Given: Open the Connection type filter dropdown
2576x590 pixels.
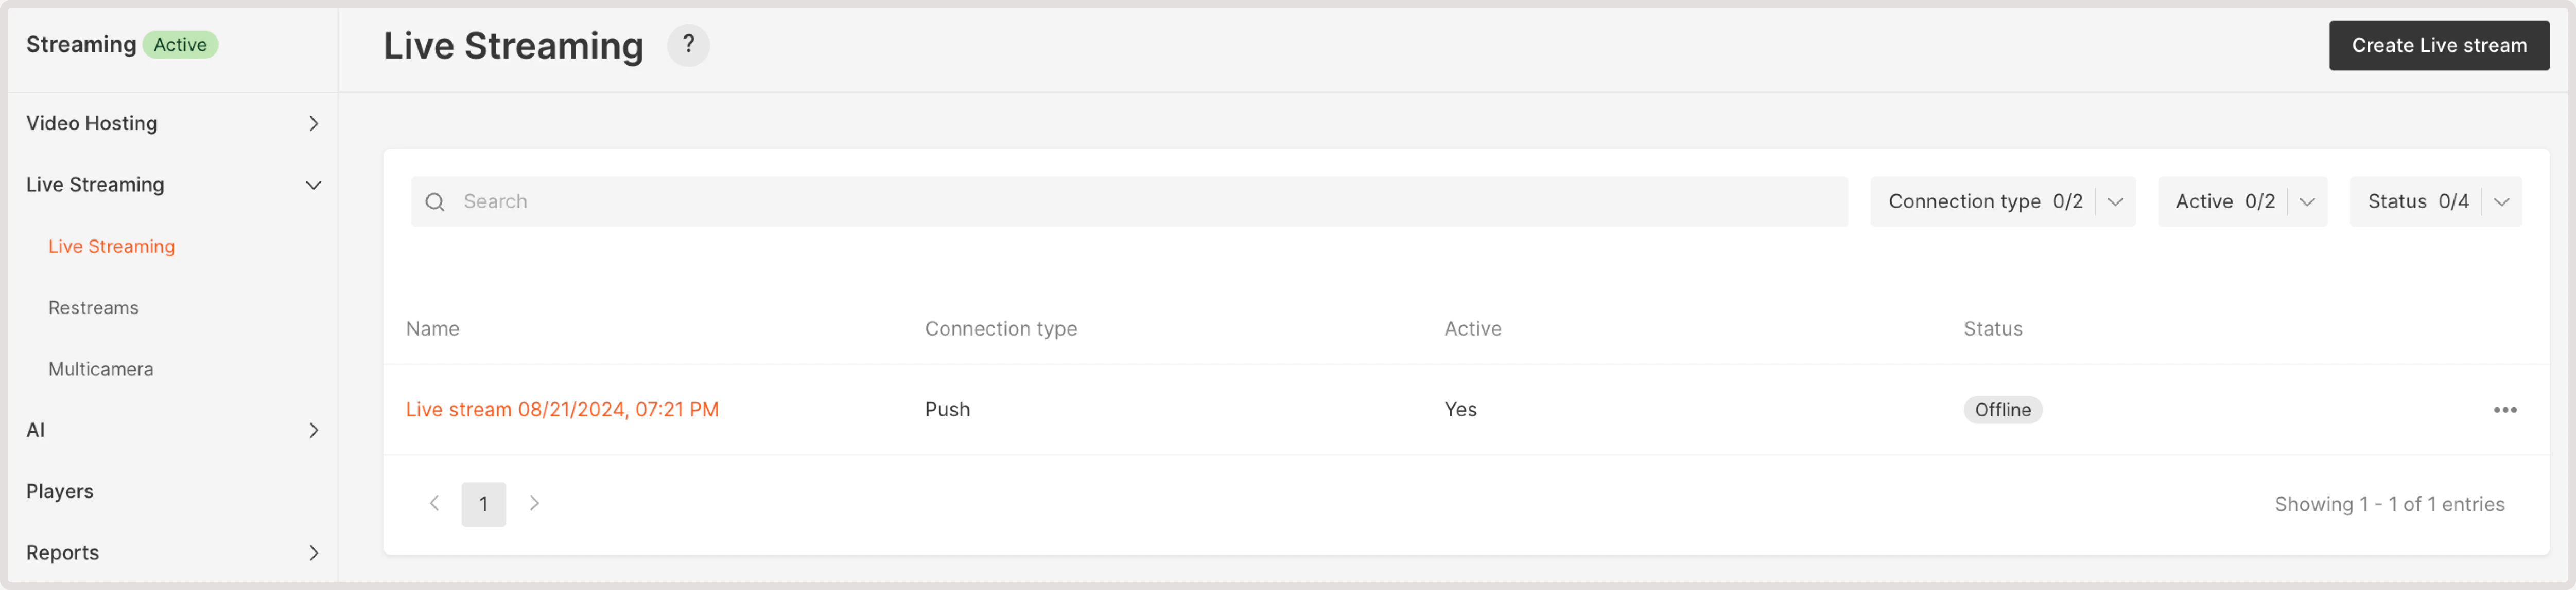Looking at the screenshot, I should tap(2002, 201).
